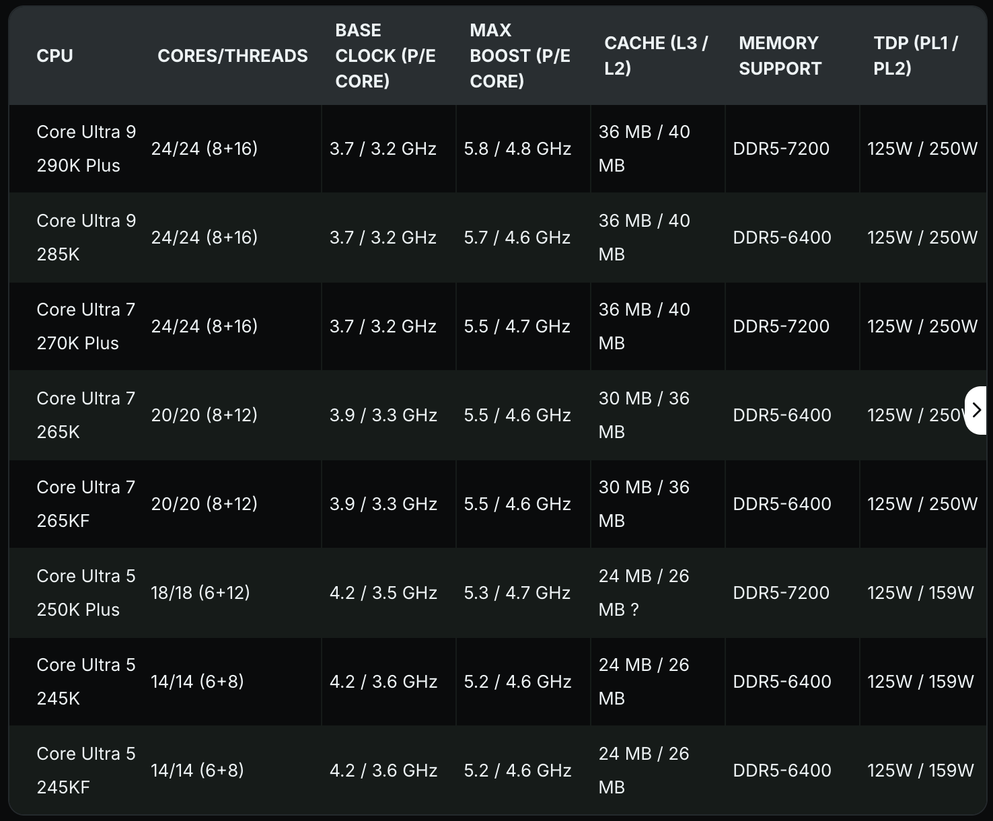
Task: Select the Core Ultra 9 290K Plus cell
Action: pos(86,149)
